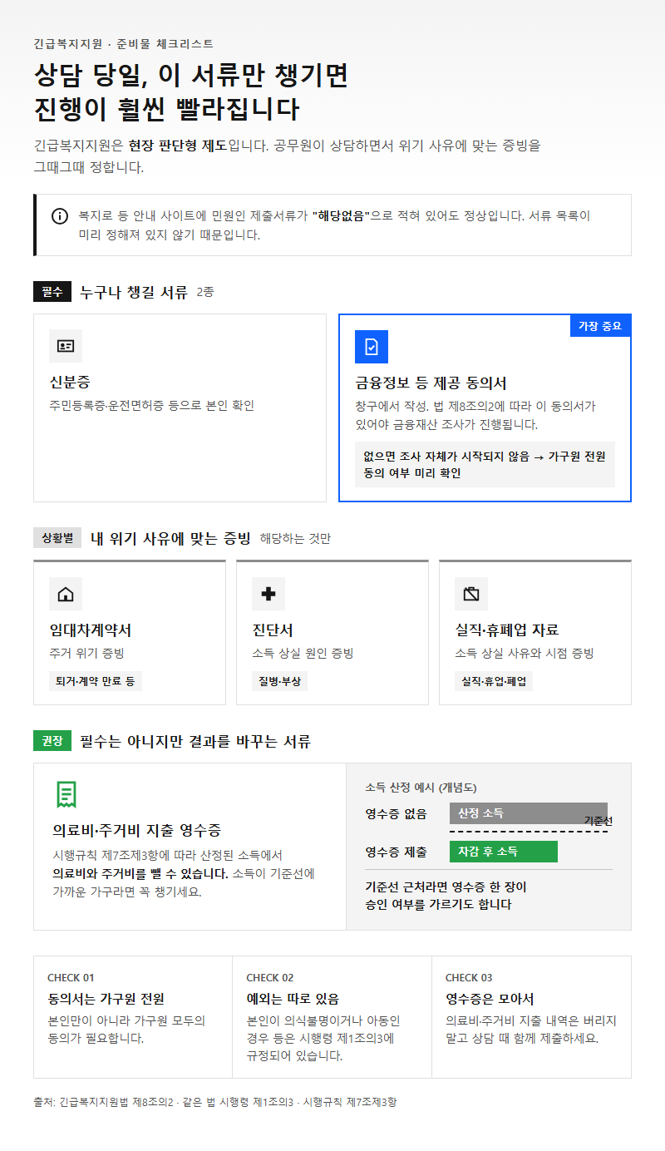Viewport: 665px width, 1151px height.
Task: Click the 출처 footnote line at the bottom
Action: 215,1102
